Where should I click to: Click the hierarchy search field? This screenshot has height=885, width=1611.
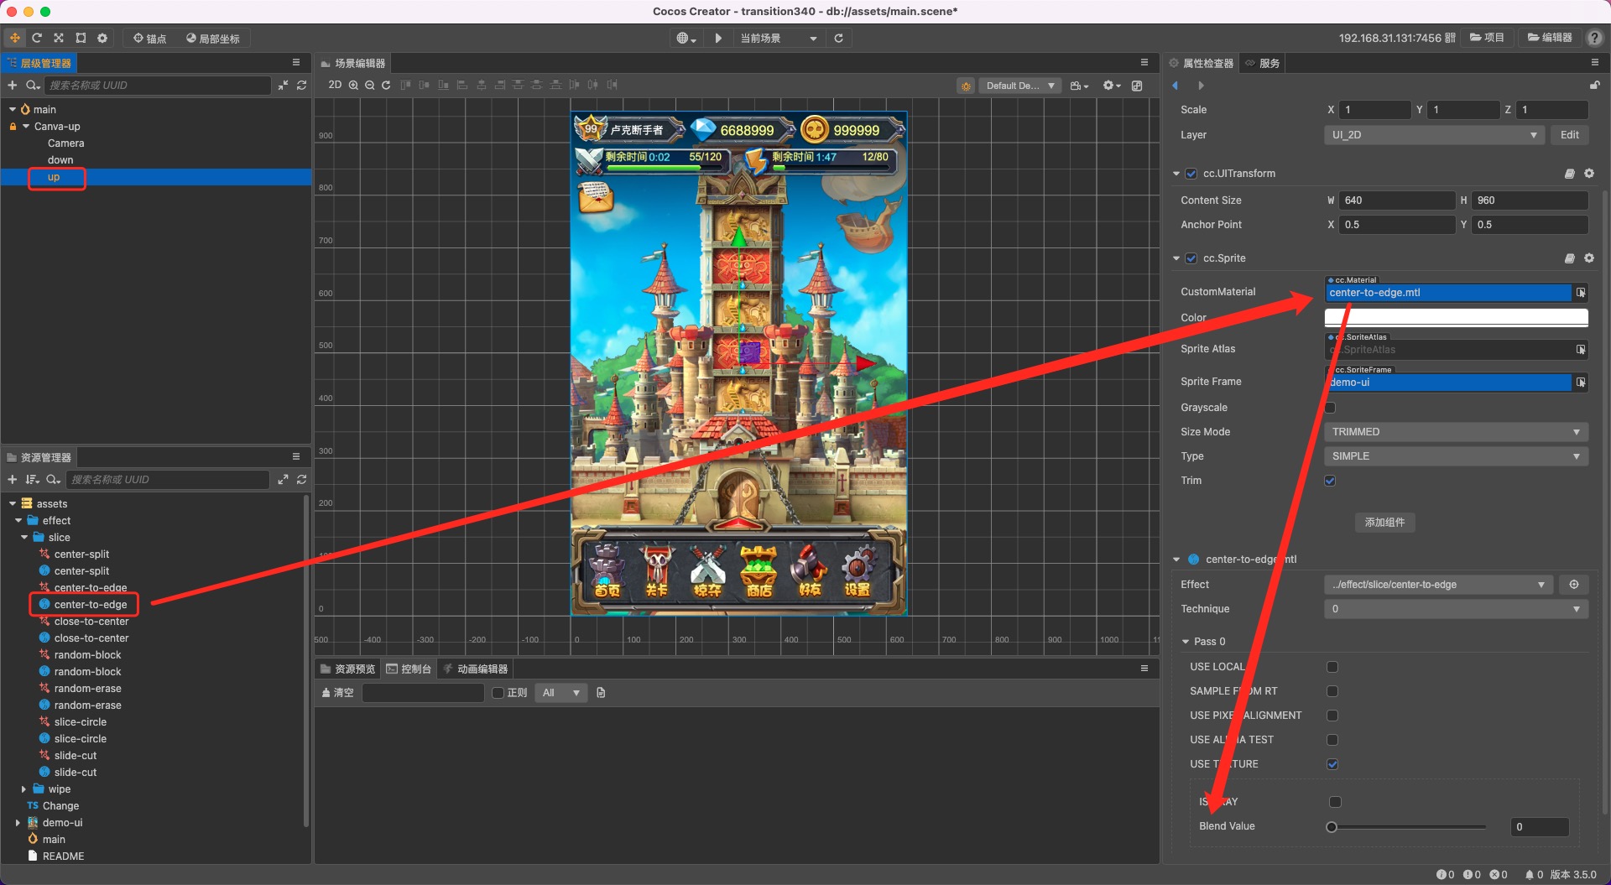(x=159, y=86)
